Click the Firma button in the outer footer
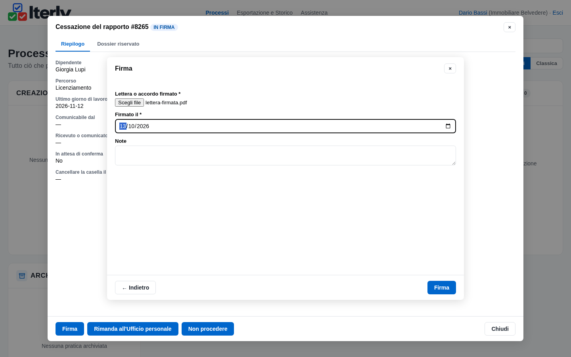This screenshot has height=357, width=571. point(70,329)
